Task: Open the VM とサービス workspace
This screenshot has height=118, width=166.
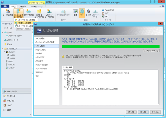Action: (17, 91)
